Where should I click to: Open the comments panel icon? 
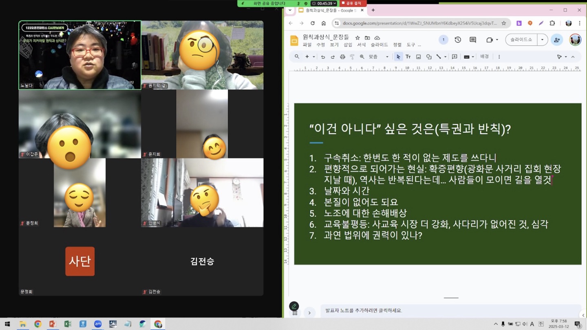[473, 40]
